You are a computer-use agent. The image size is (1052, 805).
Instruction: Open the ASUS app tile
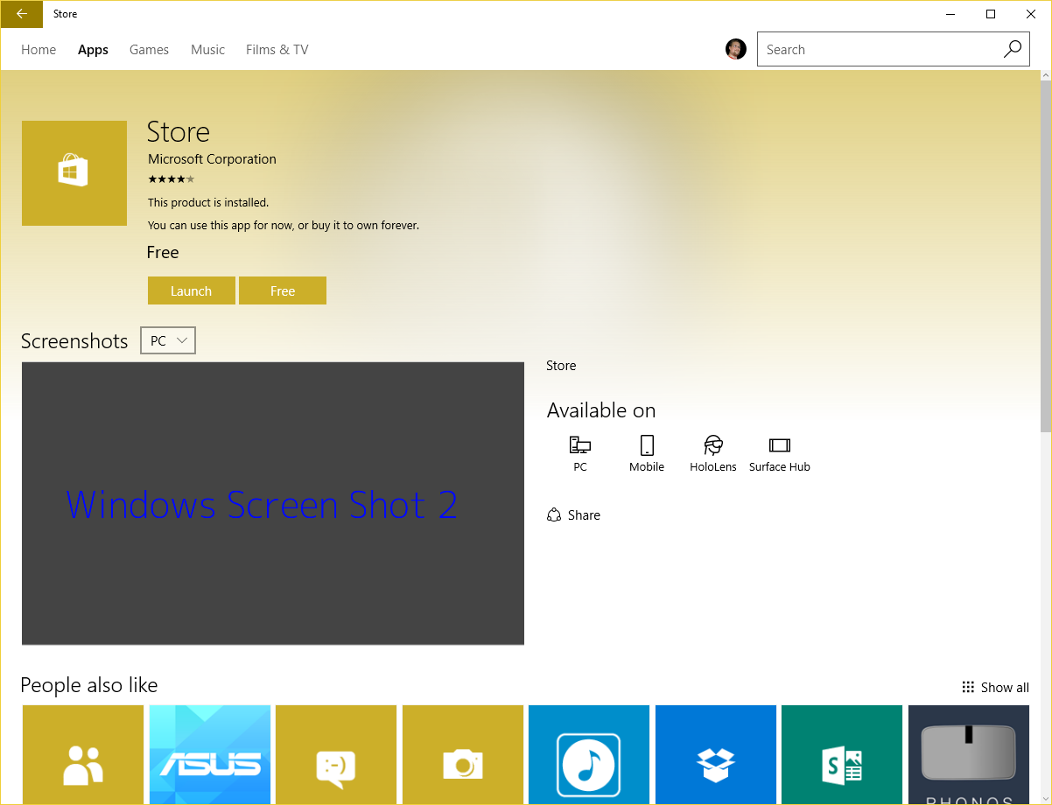tap(210, 755)
